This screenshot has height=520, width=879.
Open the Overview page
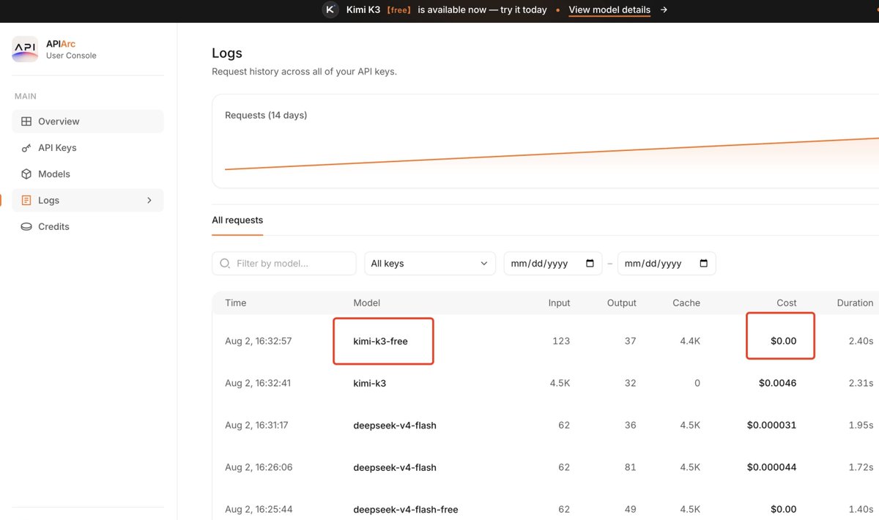(88, 122)
